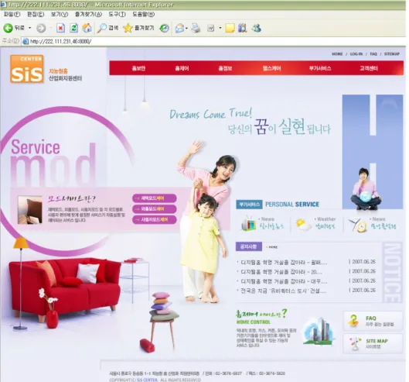The image size is (409, 382).
Task: Click the third purple mode control button
Action: point(155,219)
